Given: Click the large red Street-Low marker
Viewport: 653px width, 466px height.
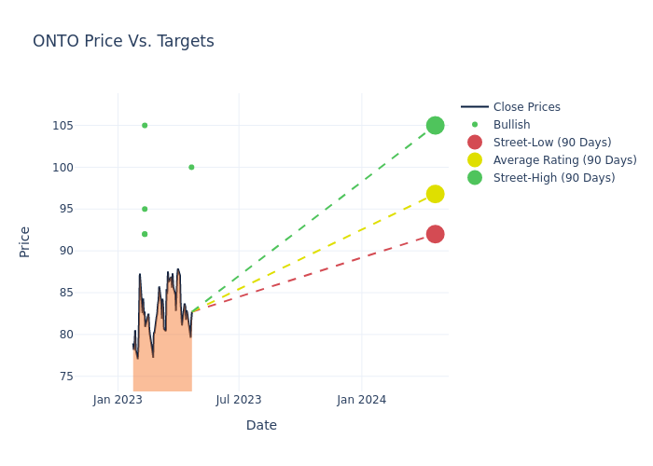Looking at the screenshot, I should (x=435, y=234).
